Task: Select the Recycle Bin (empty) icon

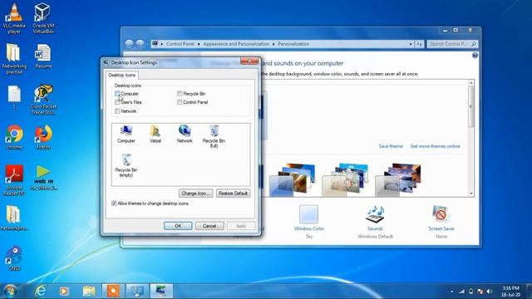Action: (126, 165)
